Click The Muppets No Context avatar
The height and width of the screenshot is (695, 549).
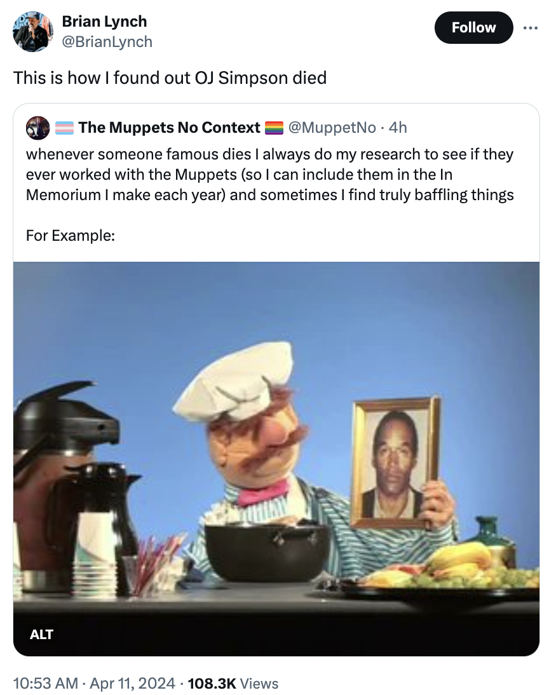(37, 128)
